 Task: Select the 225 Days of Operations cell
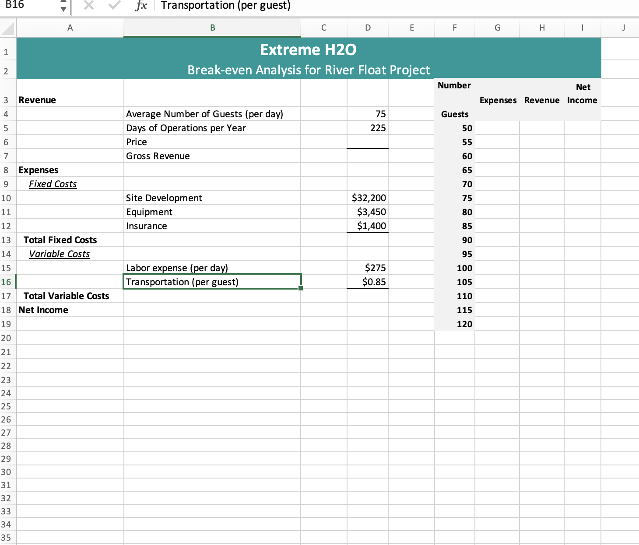click(x=367, y=128)
